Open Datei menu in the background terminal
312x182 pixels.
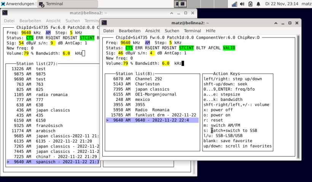tap(9, 20)
